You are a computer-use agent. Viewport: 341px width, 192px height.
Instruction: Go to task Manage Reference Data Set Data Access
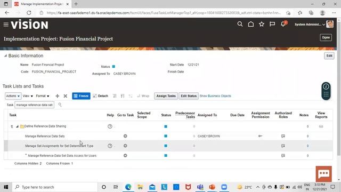click(x=125, y=156)
